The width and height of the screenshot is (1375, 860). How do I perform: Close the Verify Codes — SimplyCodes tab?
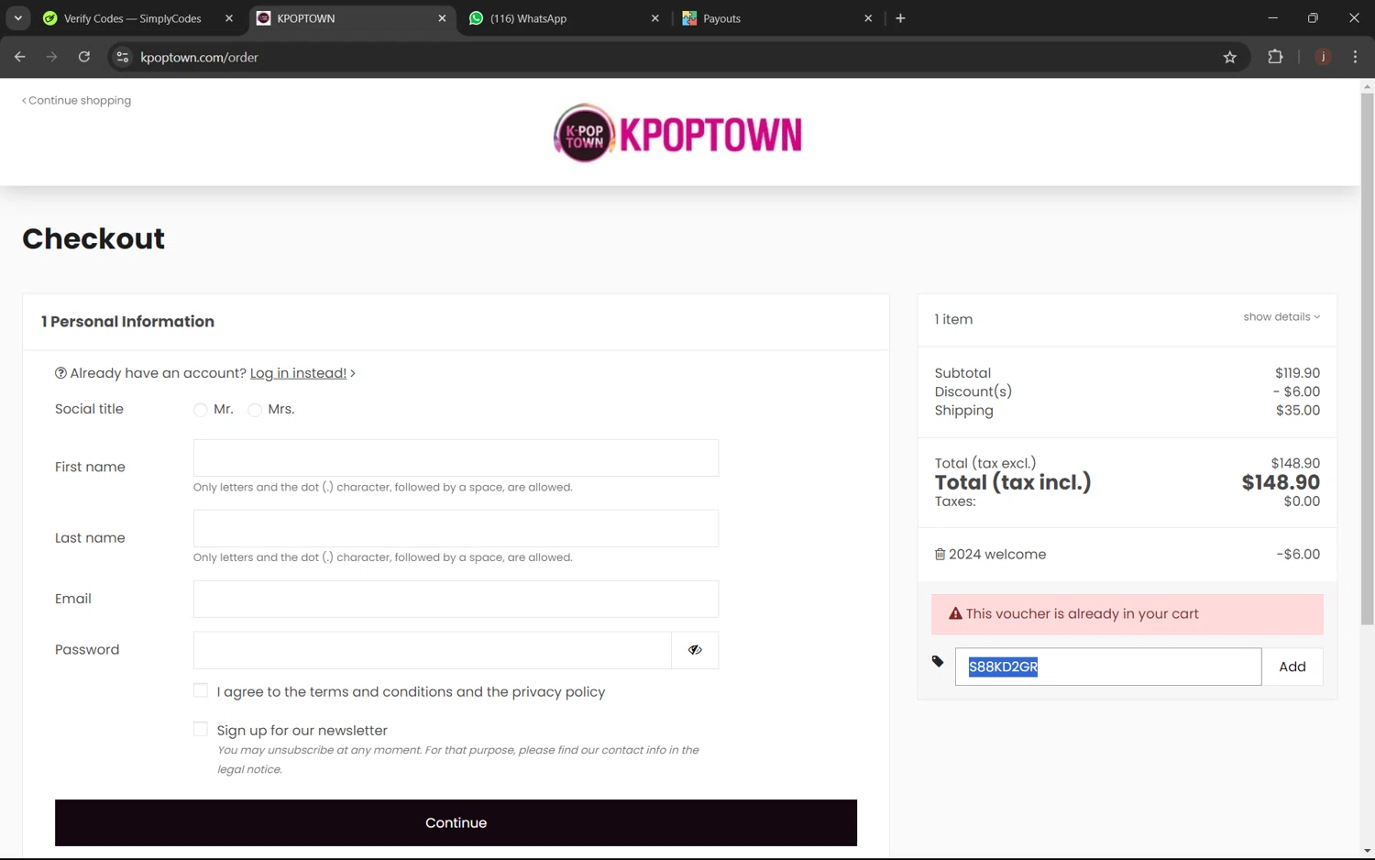(229, 18)
